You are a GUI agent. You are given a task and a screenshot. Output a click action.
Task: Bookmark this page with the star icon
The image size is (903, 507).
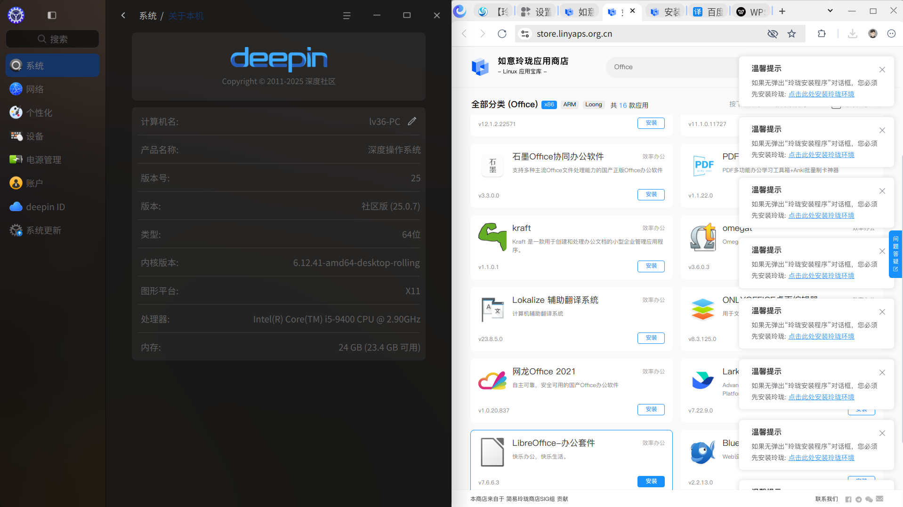tap(792, 34)
